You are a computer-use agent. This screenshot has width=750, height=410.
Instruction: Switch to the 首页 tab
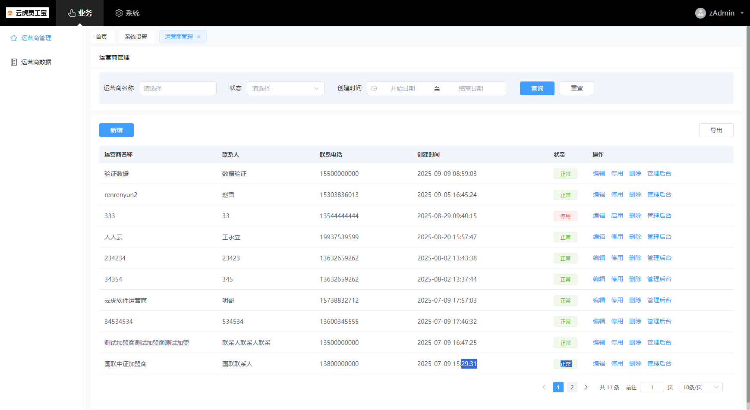pyautogui.click(x=101, y=37)
